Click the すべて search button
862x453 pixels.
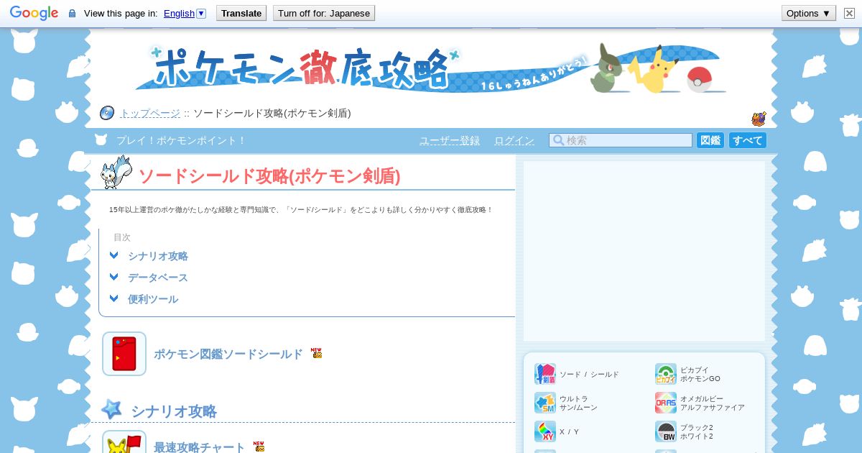pos(748,140)
